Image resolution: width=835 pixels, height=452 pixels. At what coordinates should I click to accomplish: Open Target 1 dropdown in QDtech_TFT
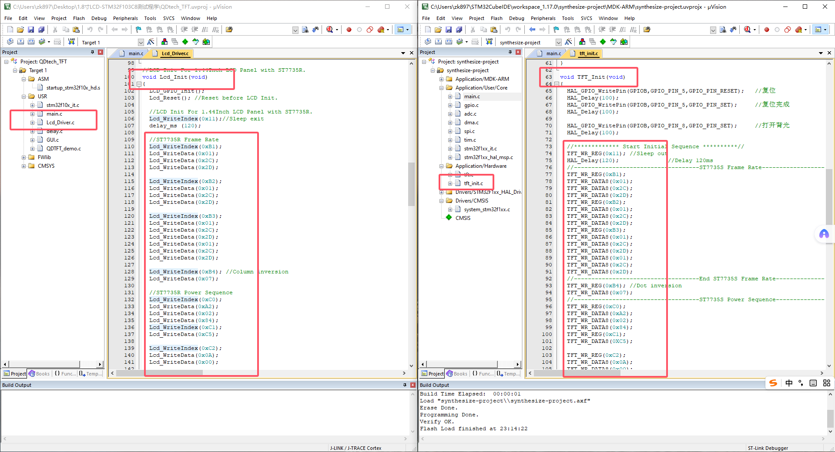[x=141, y=42]
